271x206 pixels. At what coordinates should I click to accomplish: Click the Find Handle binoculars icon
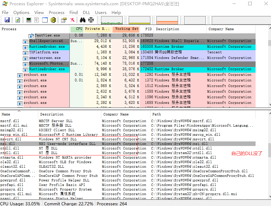pyautogui.click(x=83, y=20)
